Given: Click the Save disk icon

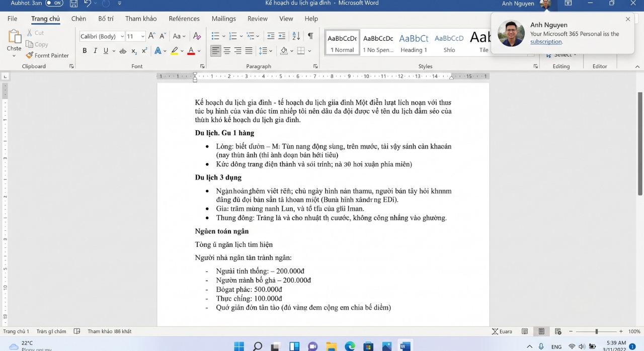Looking at the screenshot, I should tap(74, 4).
